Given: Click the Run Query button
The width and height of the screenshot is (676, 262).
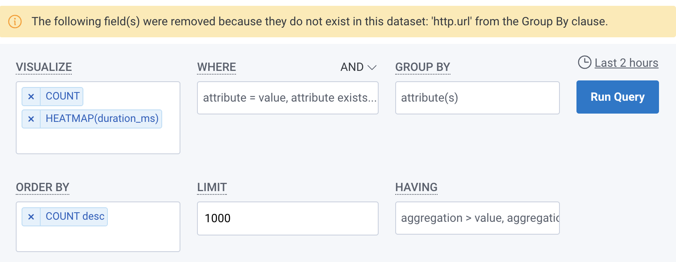Looking at the screenshot, I should 617,97.
